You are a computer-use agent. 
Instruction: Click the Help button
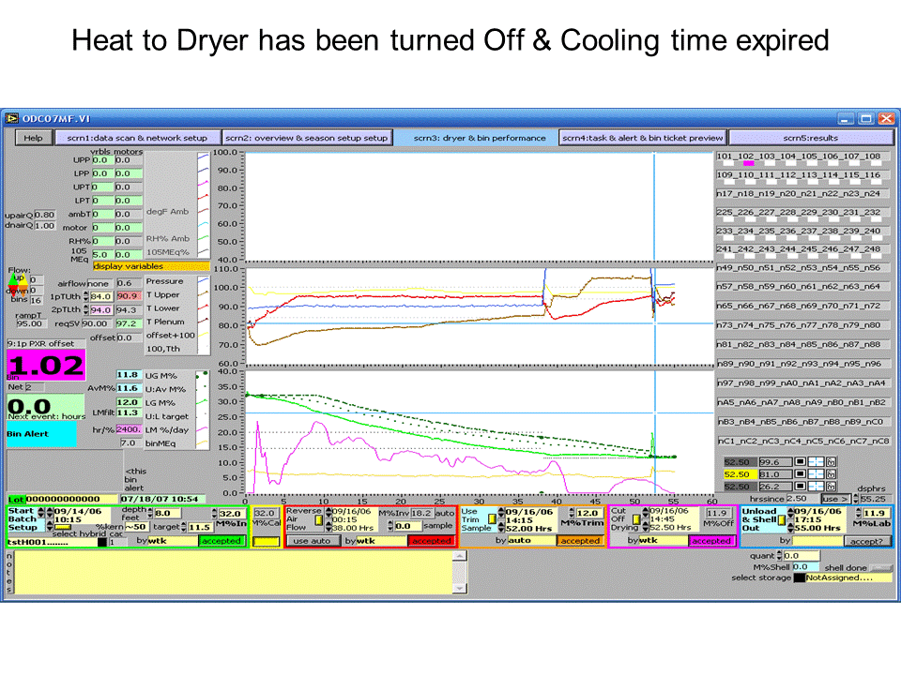pyautogui.click(x=33, y=138)
